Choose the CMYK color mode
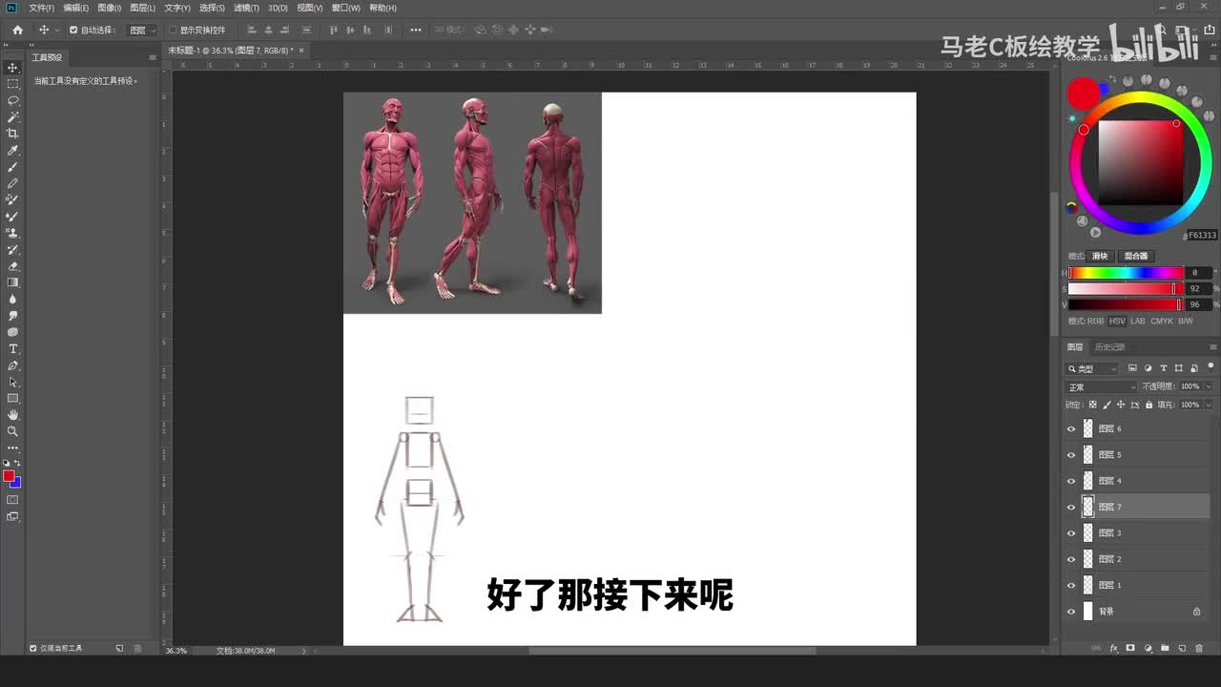The width and height of the screenshot is (1221, 687). click(1161, 321)
